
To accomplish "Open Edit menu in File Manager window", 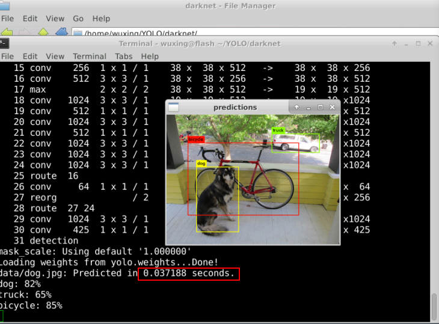I will pyautogui.click(x=30, y=19).
